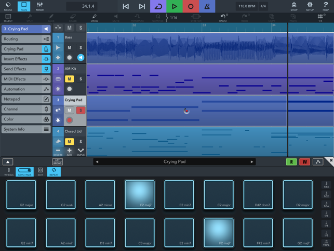The image size is (334, 251).
Task: Expand the Insert Effects section
Action: (25, 59)
